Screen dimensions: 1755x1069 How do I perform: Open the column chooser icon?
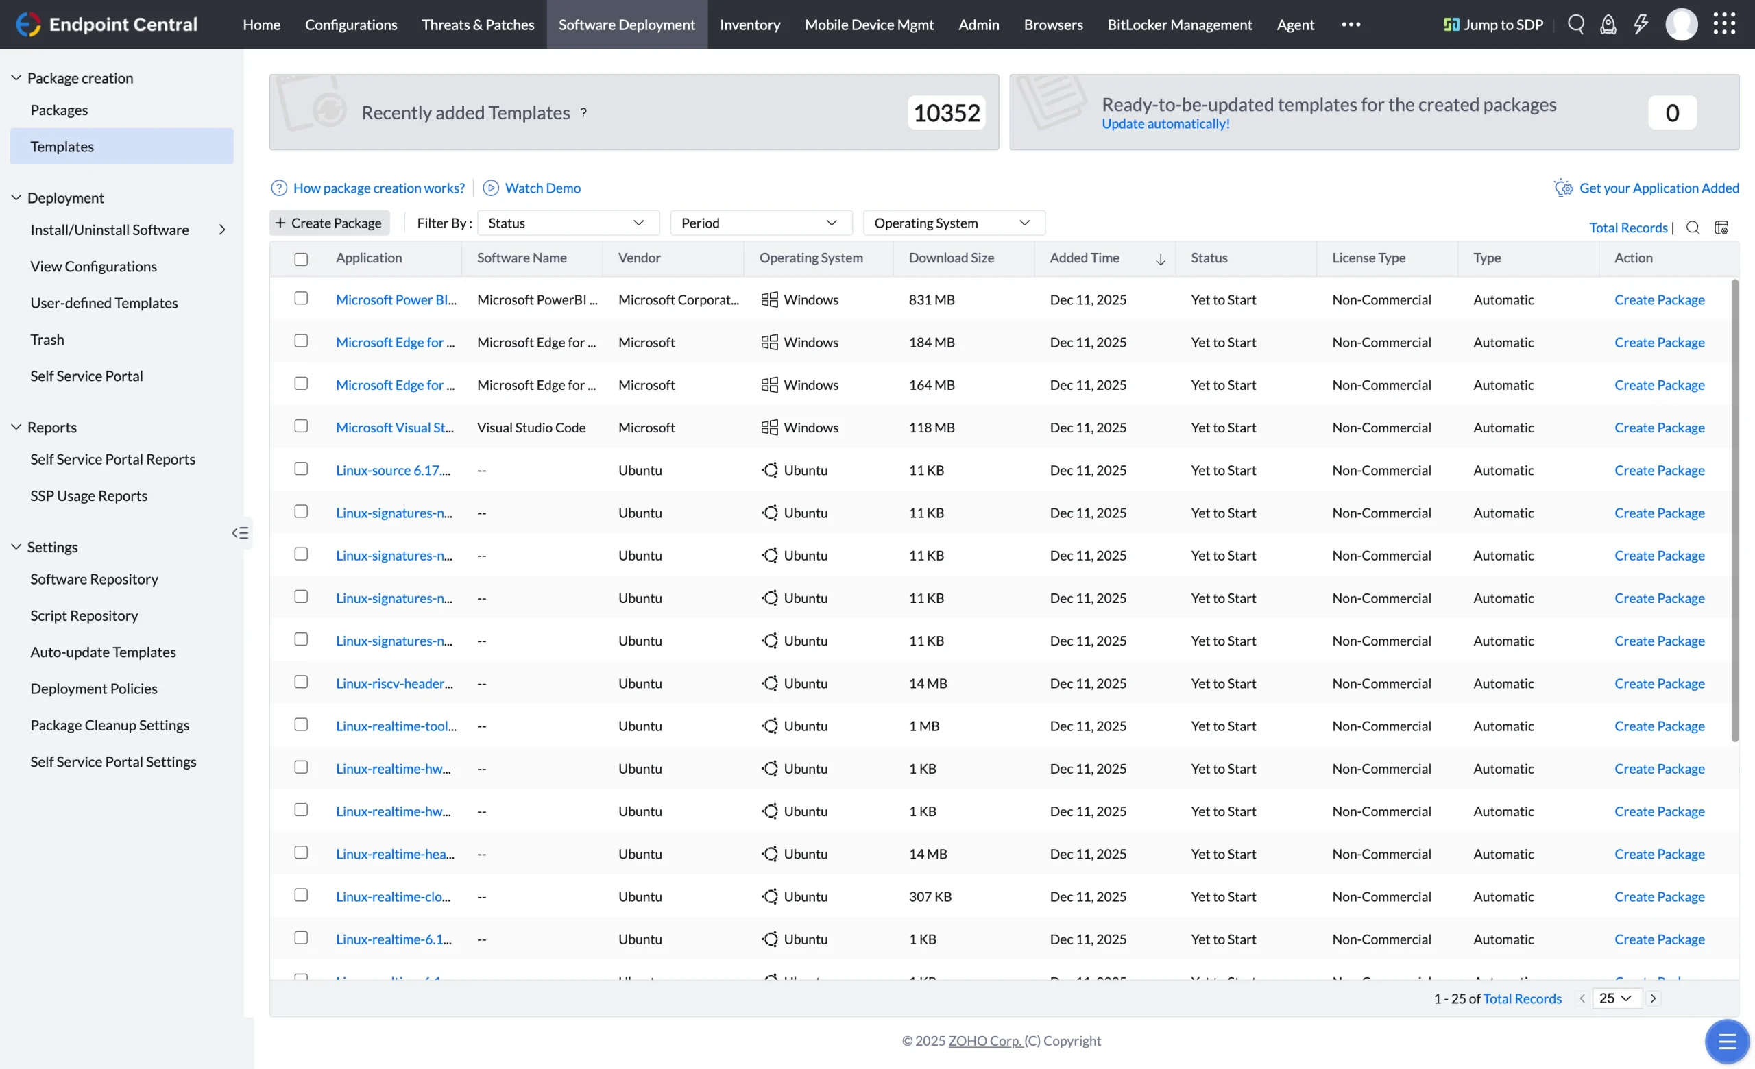1721,227
